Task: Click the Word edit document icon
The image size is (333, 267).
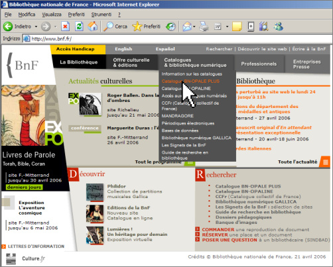Action: 218,27
